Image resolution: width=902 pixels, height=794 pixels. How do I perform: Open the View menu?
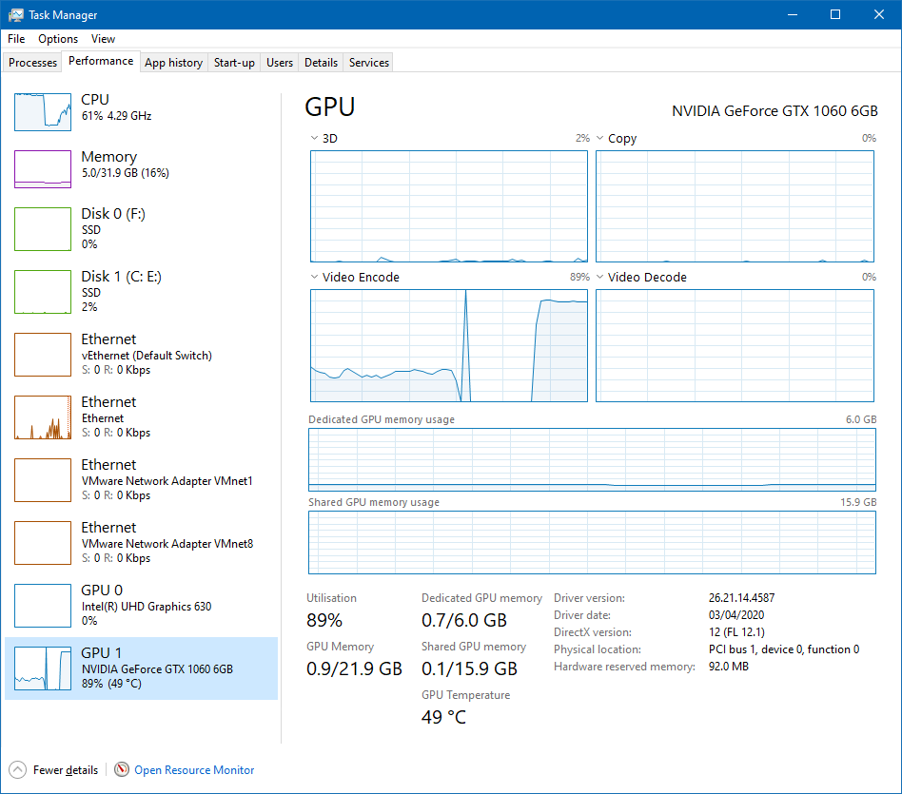[x=103, y=39]
